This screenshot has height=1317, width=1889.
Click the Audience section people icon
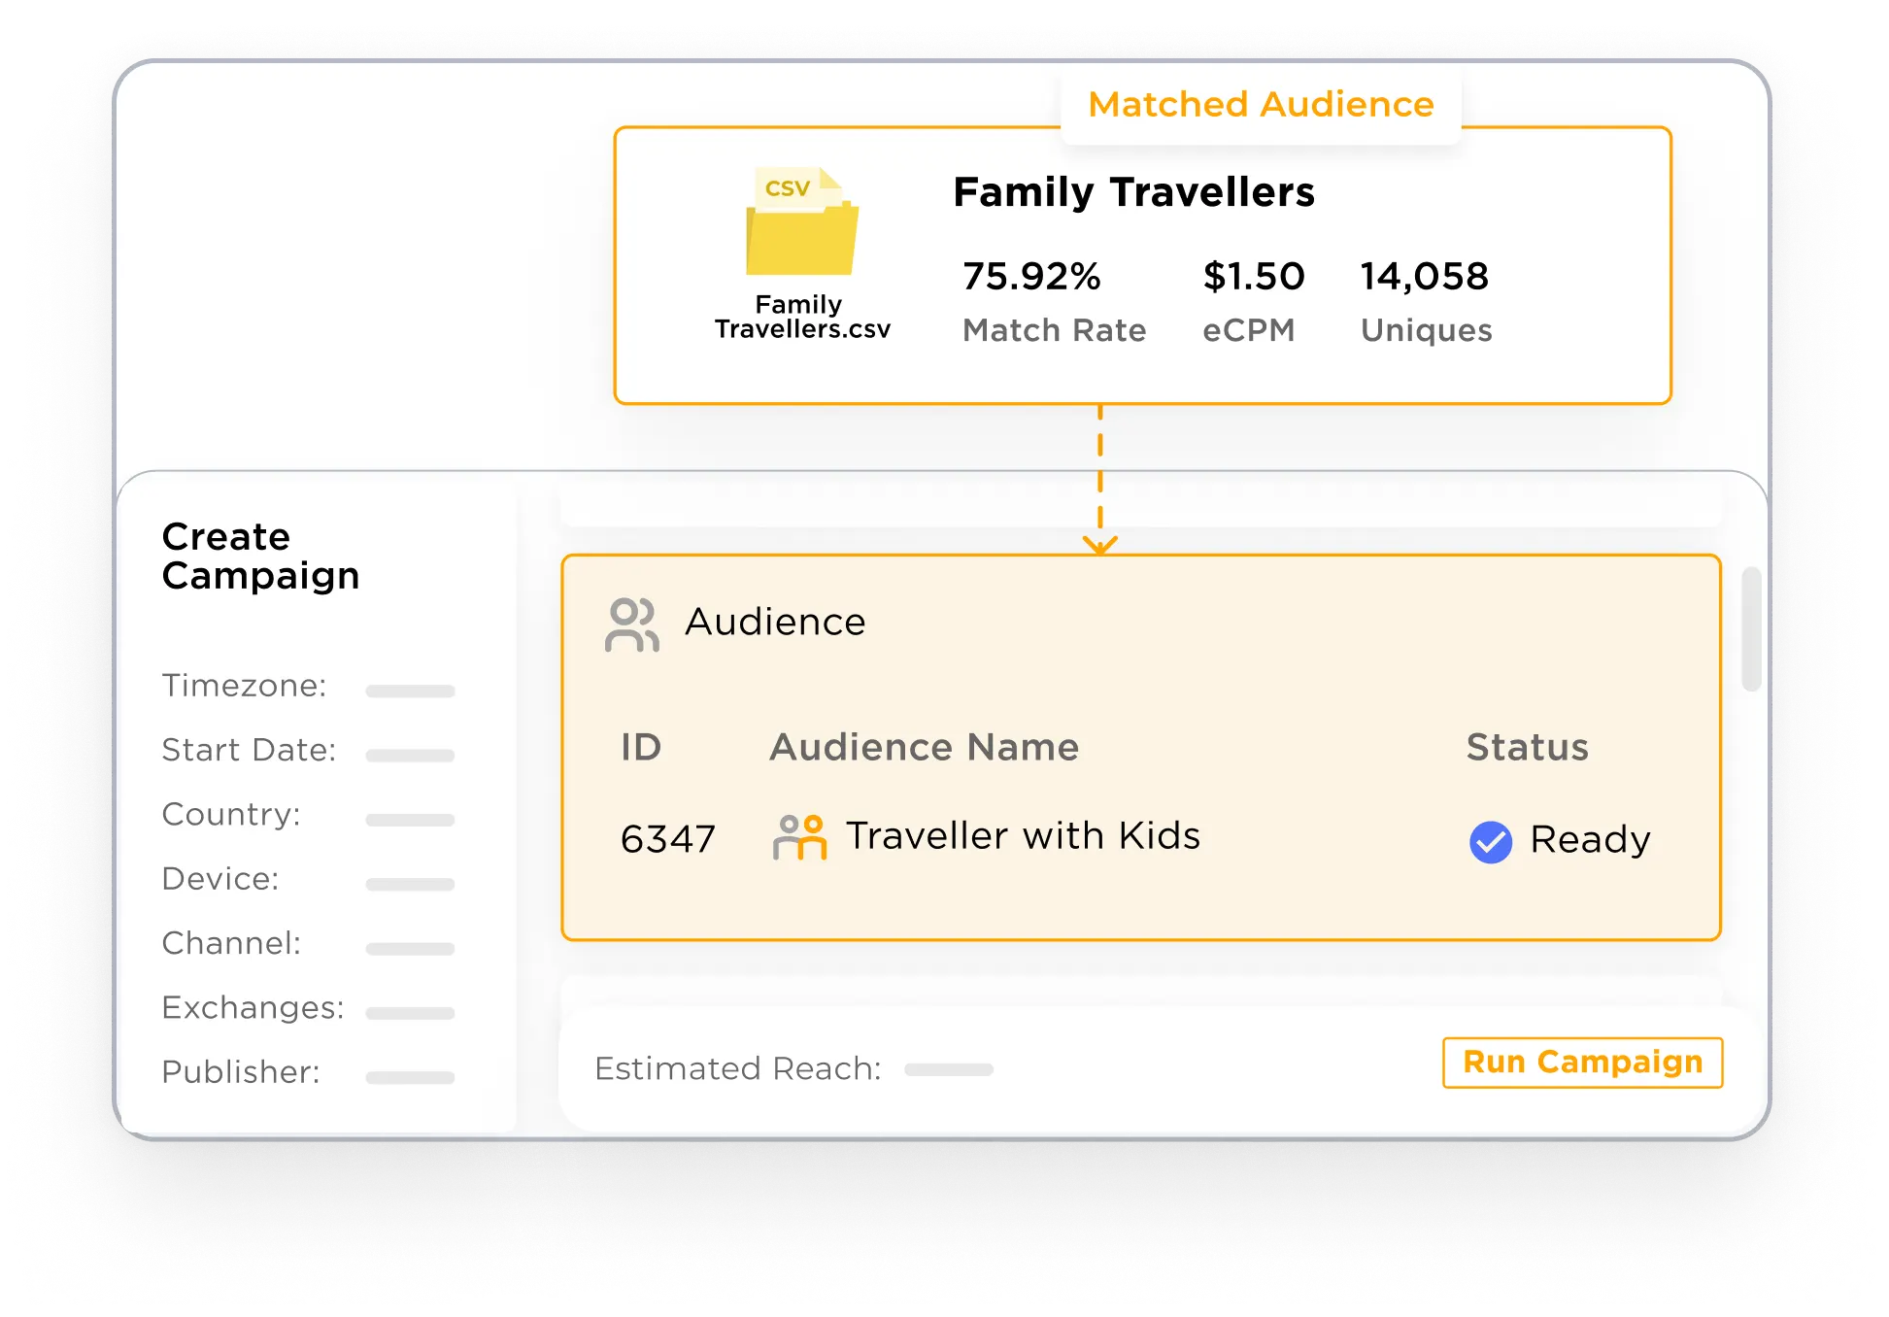[x=632, y=624]
